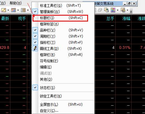
Task: Uncheck 品种栏(V) option
Action: (63, 30)
